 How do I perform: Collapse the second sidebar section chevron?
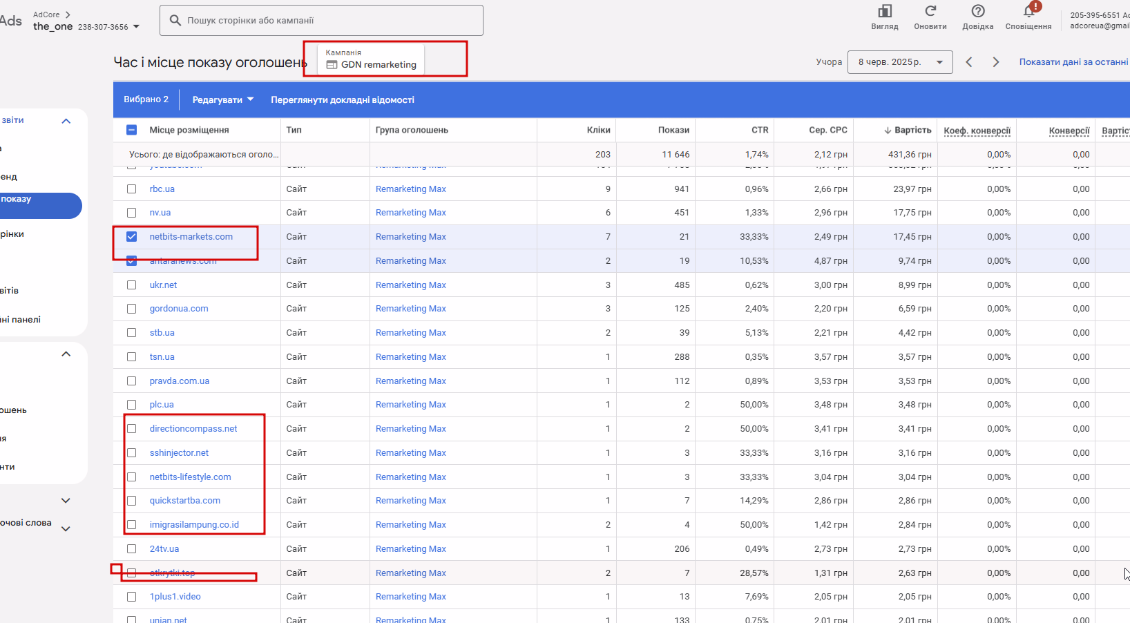pos(66,354)
